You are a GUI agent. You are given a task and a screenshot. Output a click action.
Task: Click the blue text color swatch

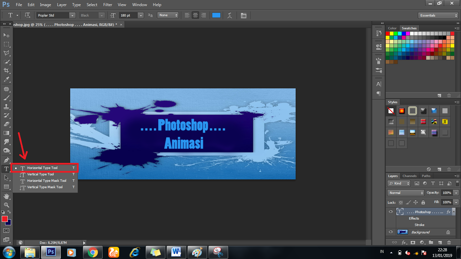tap(216, 15)
